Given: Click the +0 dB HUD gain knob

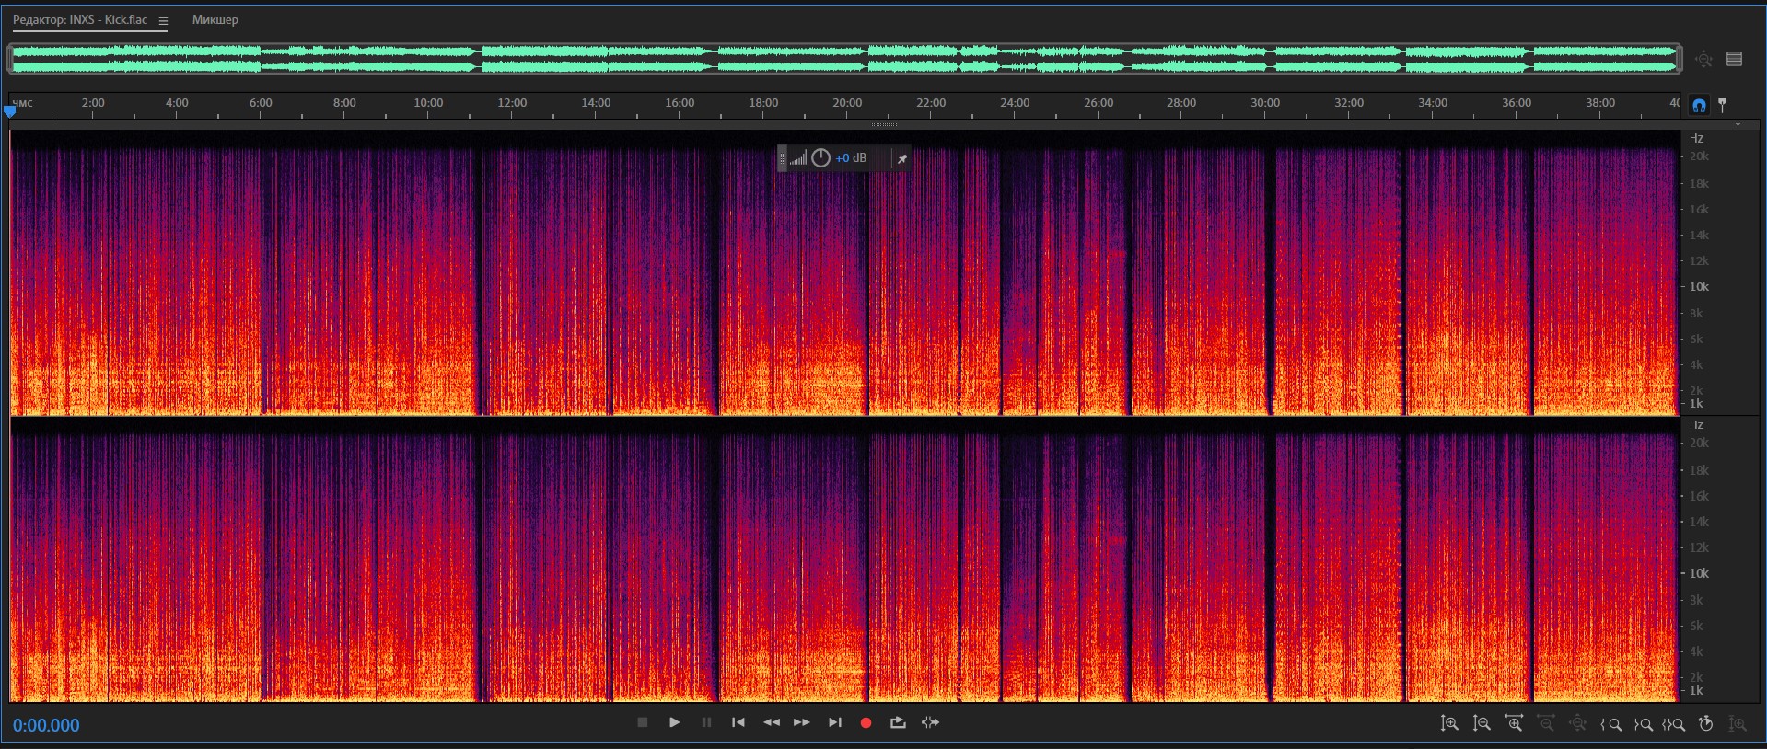Looking at the screenshot, I should coord(820,158).
